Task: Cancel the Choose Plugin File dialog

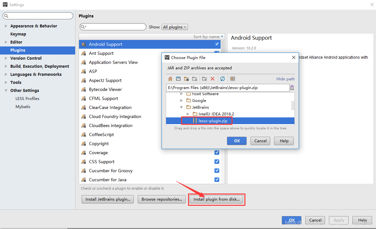Action: pyautogui.click(x=260, y=141)
